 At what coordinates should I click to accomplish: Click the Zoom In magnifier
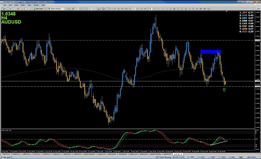coord(81,9)
